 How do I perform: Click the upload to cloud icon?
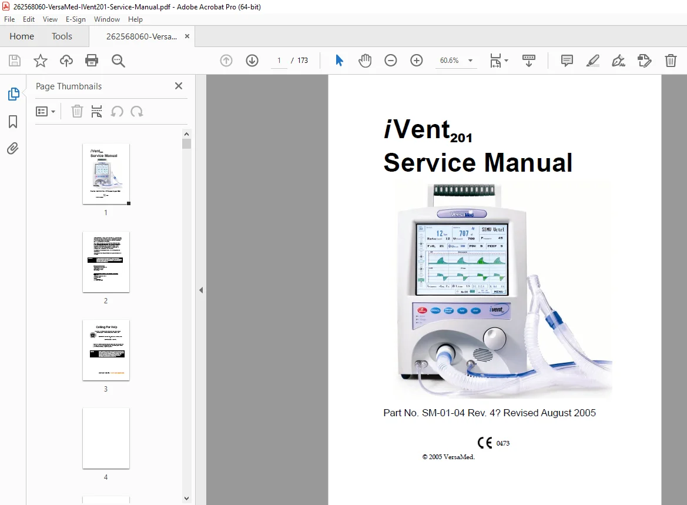tap(66, 61)
